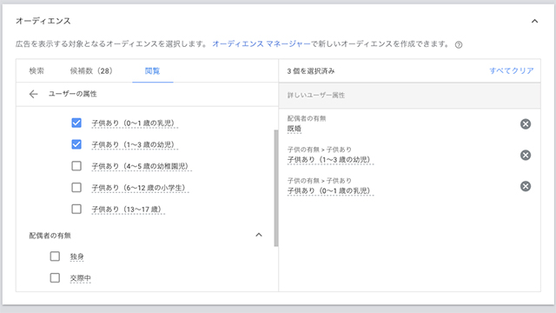Click the 詳しいユーザー属性 header
Screen dimensions: 556x313
pos(316,96)
